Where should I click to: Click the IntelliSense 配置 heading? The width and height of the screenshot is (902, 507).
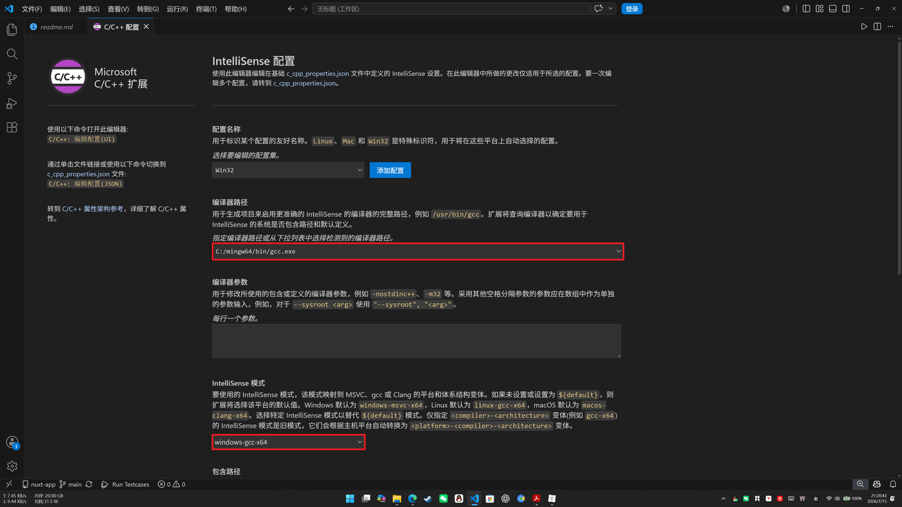pos(253,61)
